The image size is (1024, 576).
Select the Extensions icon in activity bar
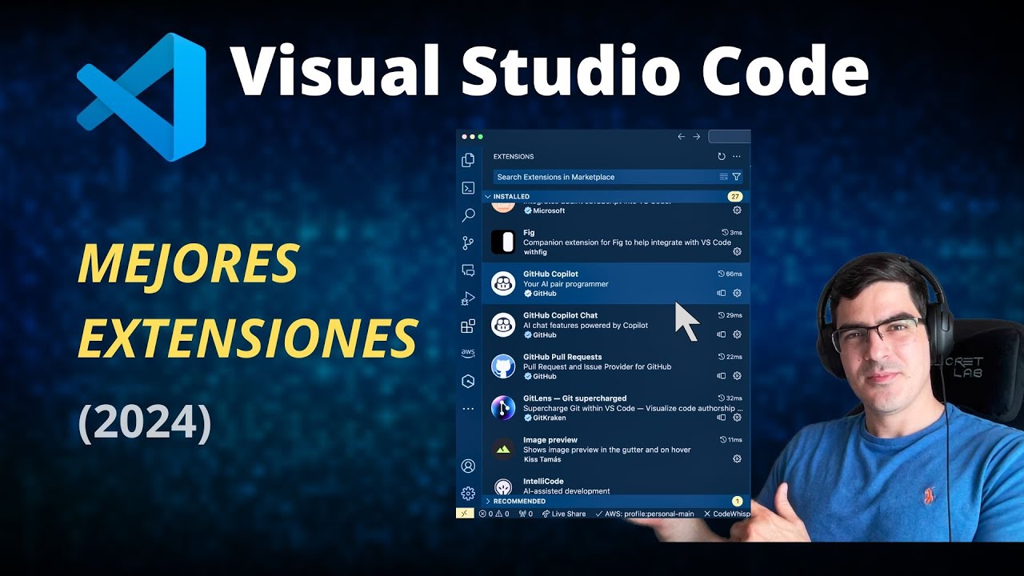tap(468, 326)
